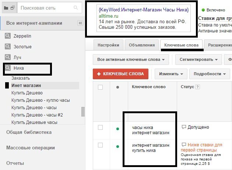
Task: Open the Купить Дешево - куплю часы group
Action: (41, 100)
